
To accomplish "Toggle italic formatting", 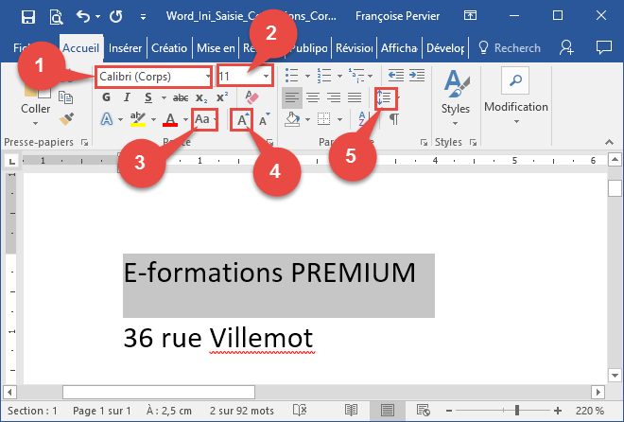I will coord(121,97).
